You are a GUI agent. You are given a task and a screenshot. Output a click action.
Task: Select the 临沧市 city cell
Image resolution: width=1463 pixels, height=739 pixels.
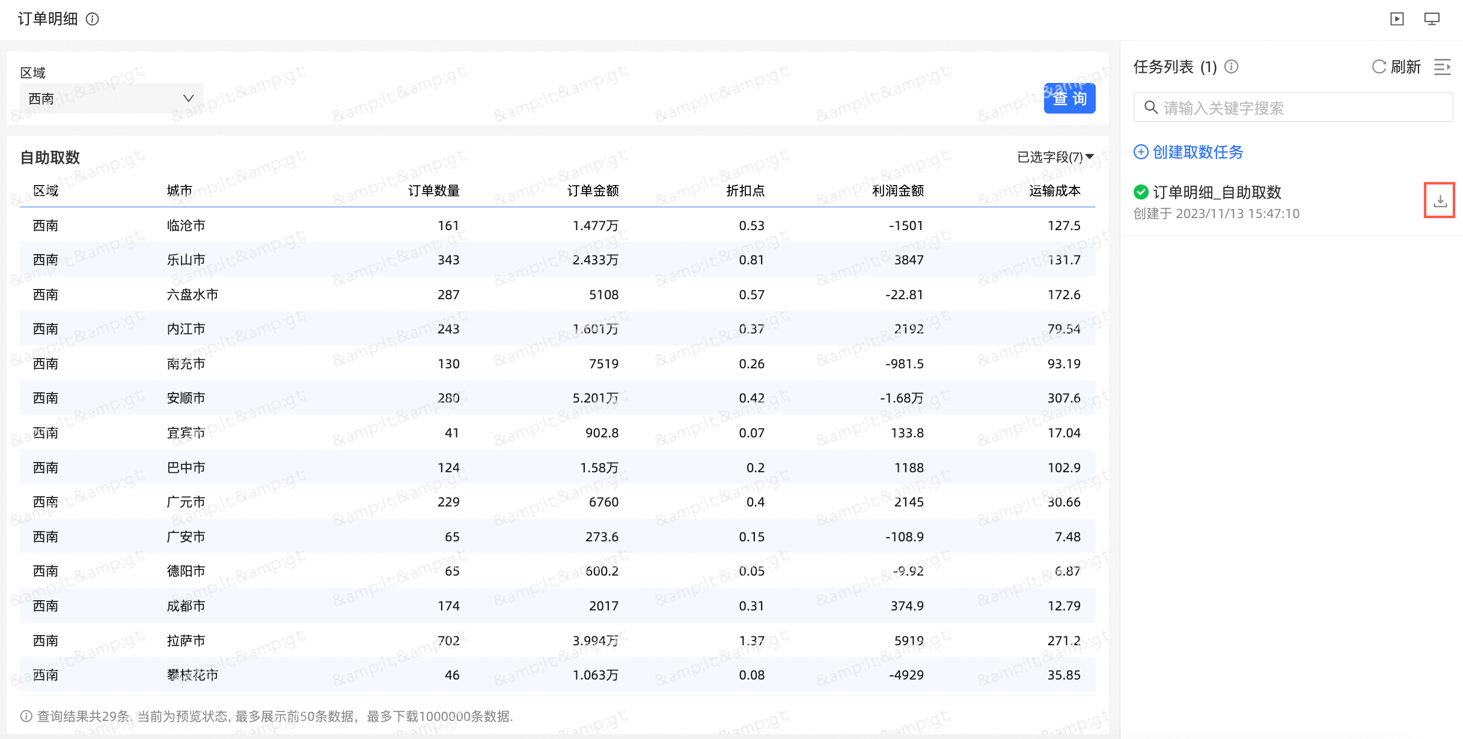coord(186,226)
